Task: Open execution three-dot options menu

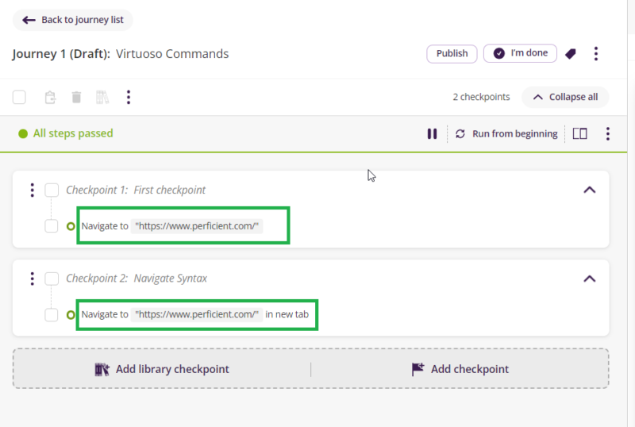Action: click(607, 134)
